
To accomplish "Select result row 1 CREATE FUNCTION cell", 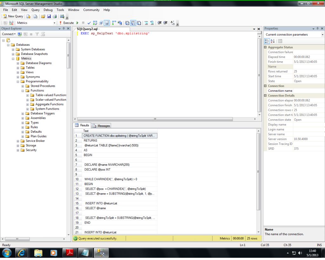I will [x=120, y=136].
